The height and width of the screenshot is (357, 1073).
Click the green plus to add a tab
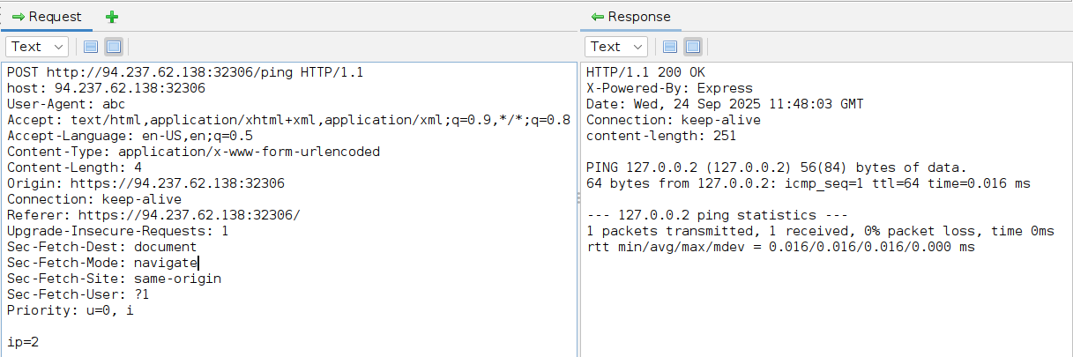111,17
